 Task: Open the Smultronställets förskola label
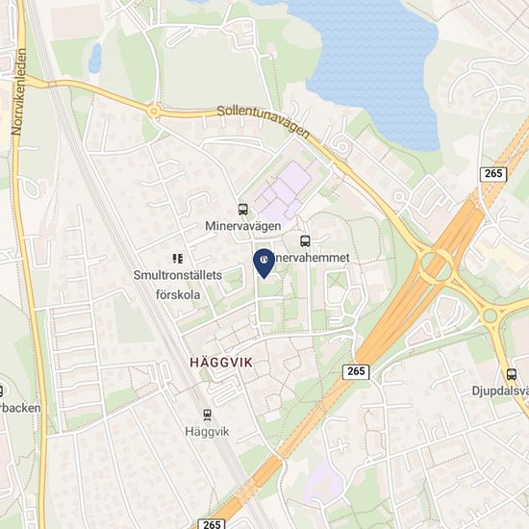coord(178,285)
